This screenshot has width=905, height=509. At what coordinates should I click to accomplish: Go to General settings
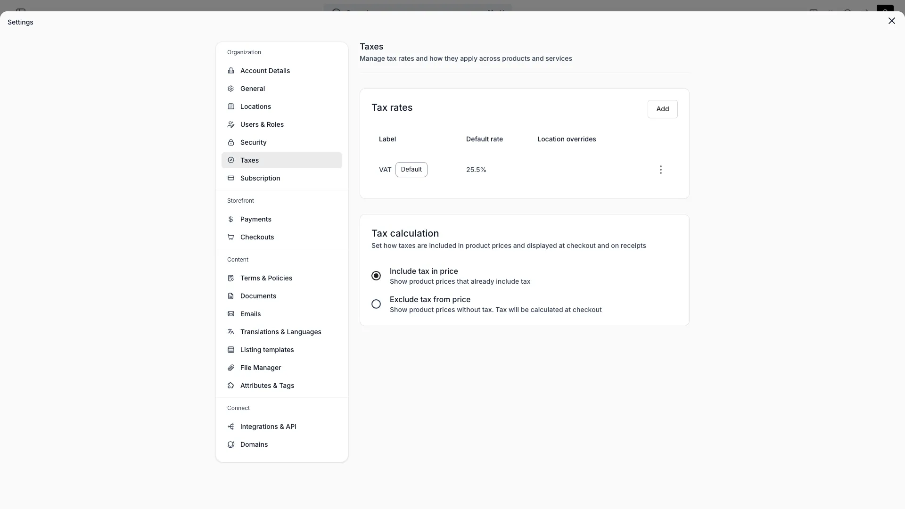coord(282,89)
